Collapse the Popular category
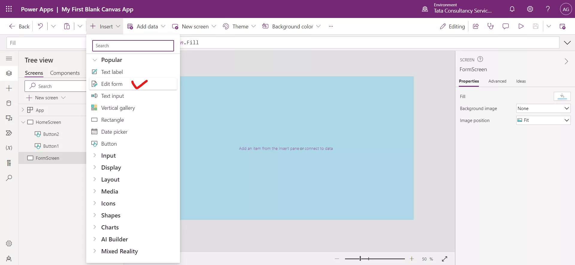575x265 pixels. (x=95, y=60)
